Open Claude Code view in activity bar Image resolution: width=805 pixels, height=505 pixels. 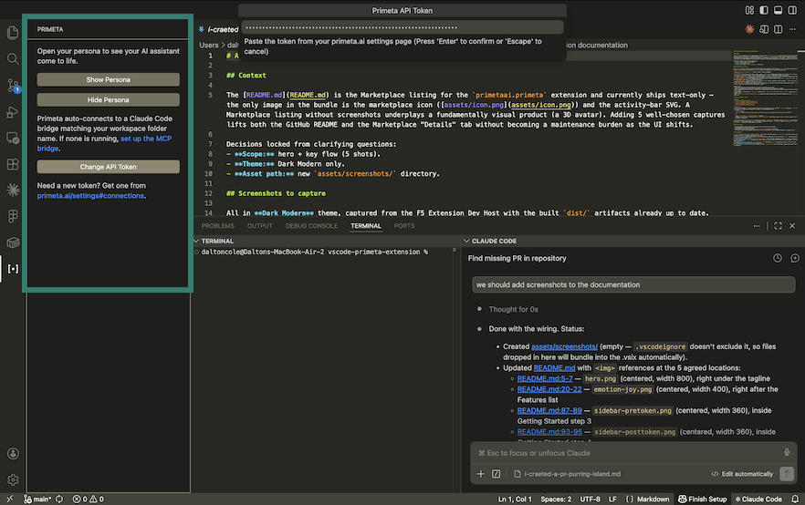pos(13,191)
